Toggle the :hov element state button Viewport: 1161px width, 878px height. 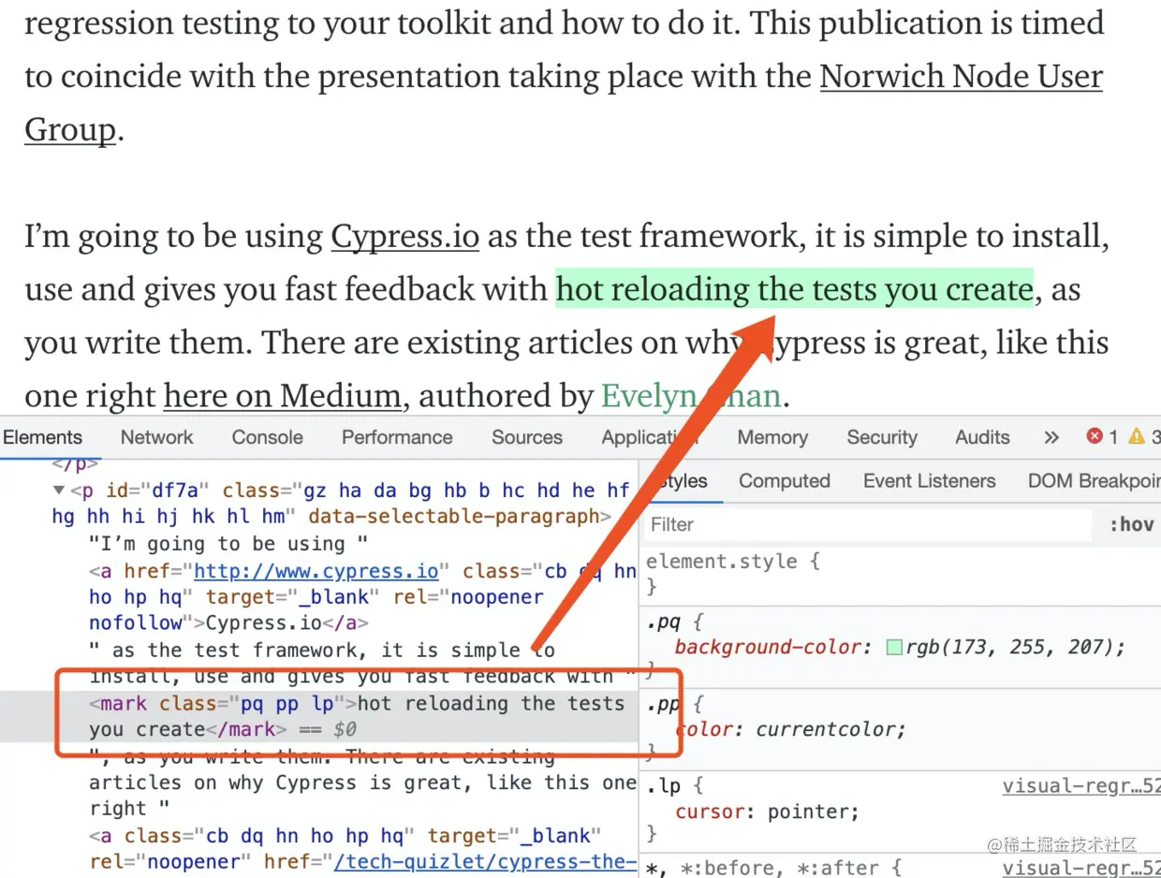(x=1131, y=524)
